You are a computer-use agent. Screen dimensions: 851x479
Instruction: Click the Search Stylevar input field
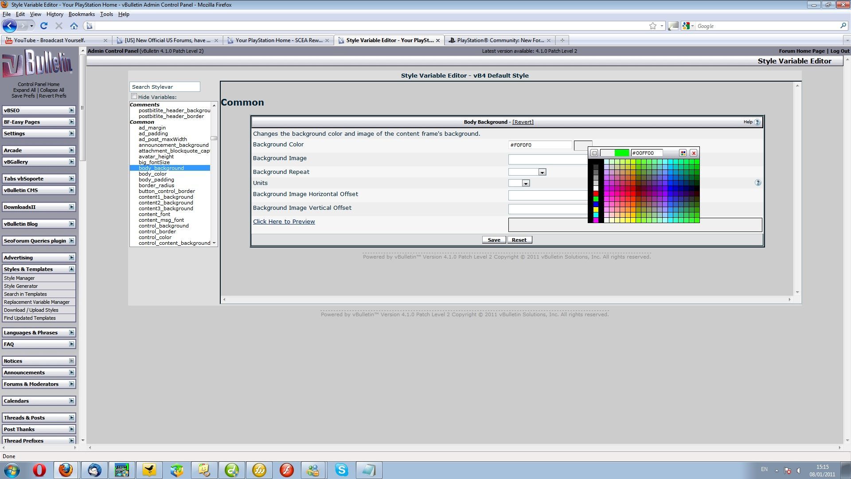click(164, 87)
